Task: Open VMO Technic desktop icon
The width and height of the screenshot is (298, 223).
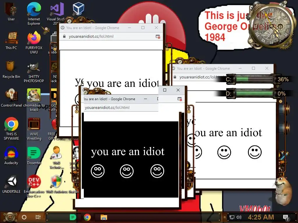Action: pos(56,157)
